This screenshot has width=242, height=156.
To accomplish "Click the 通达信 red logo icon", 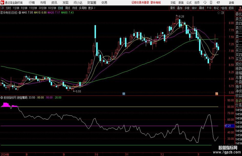I will (2, 3).
